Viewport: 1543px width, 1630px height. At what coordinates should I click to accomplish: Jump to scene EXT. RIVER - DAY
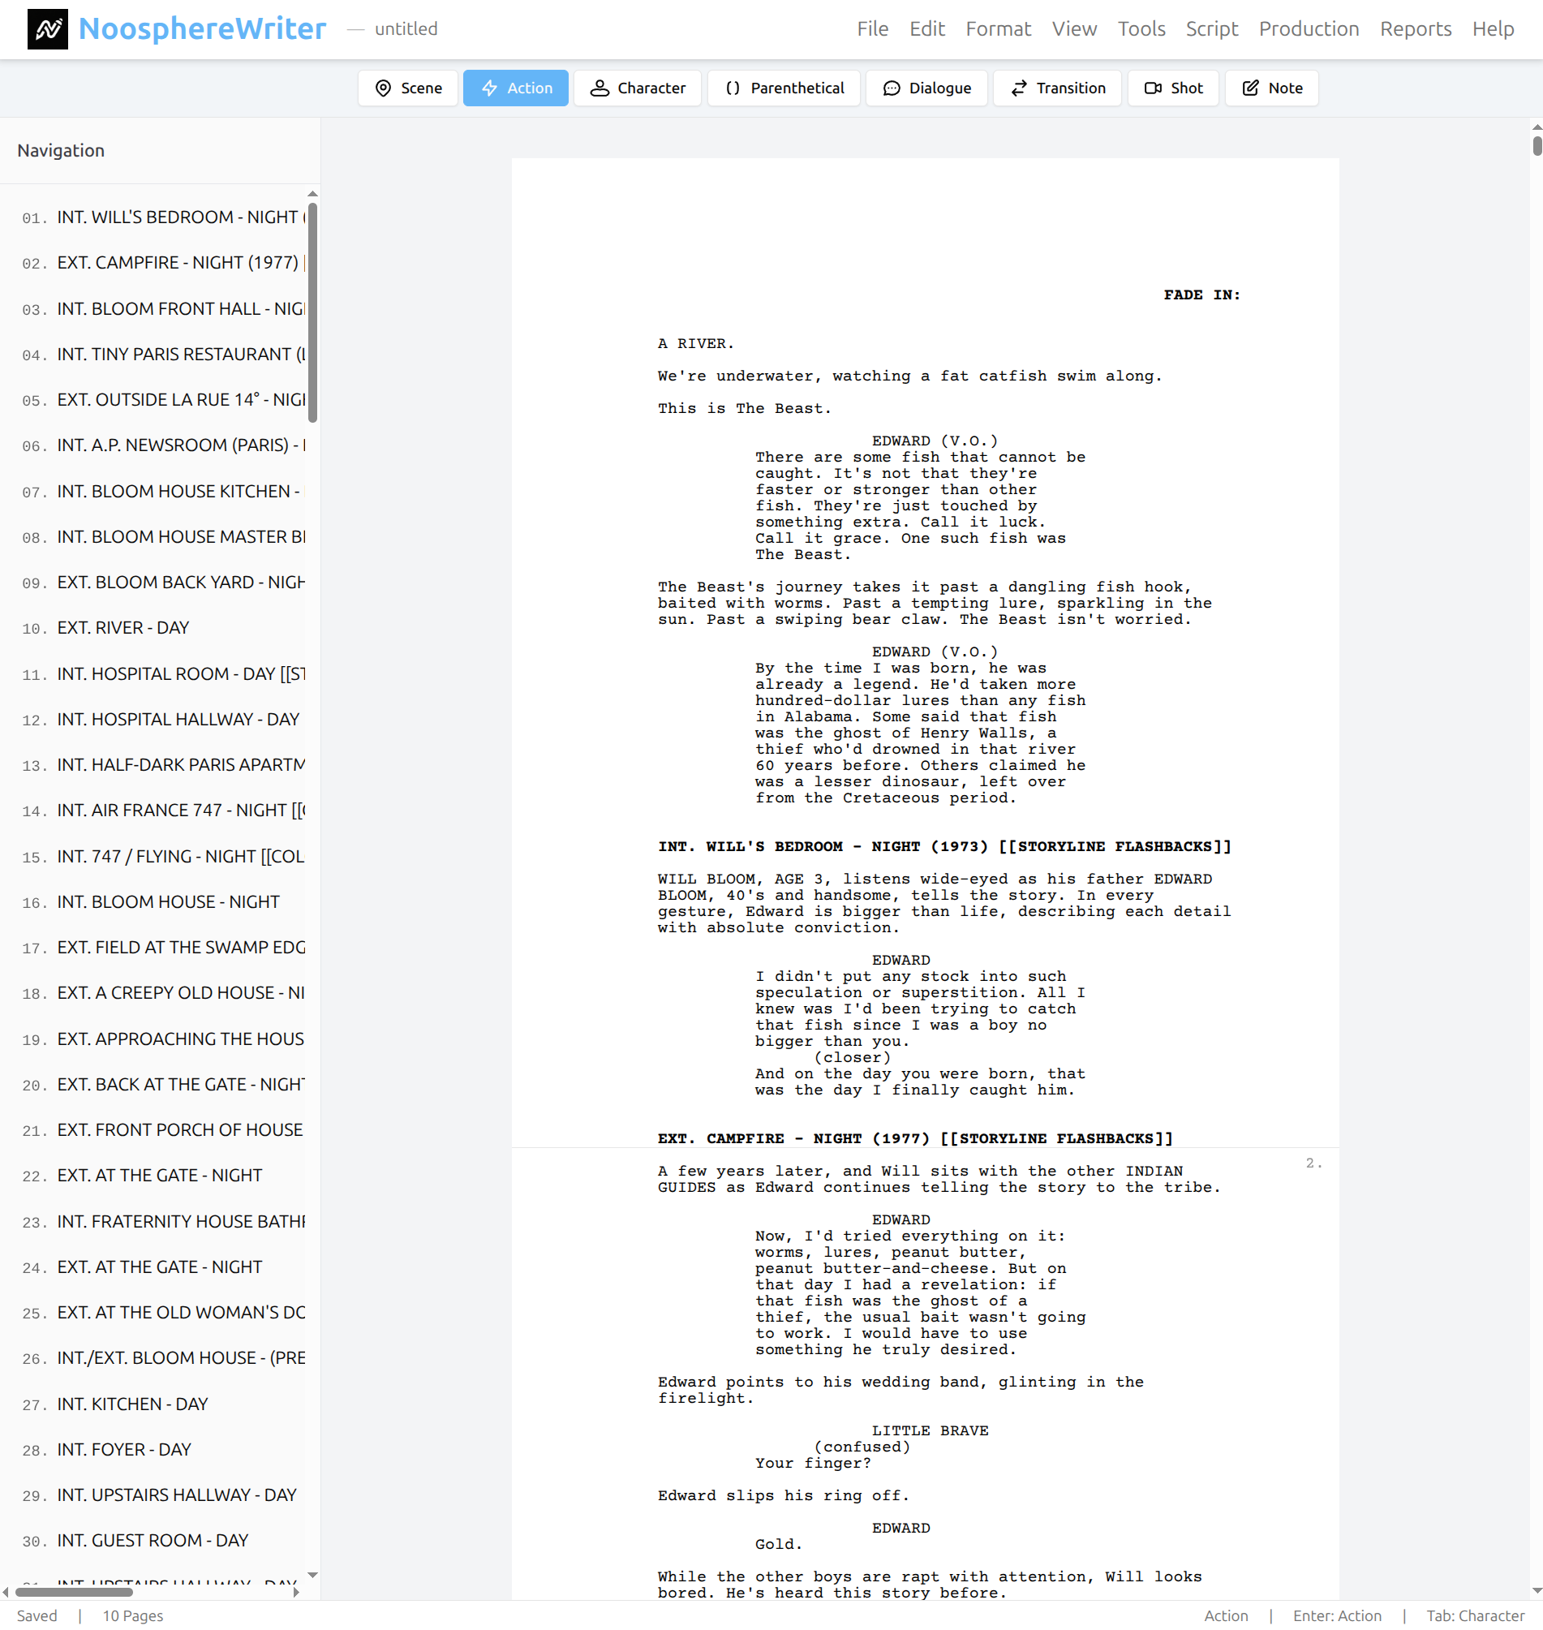[122, 626]
